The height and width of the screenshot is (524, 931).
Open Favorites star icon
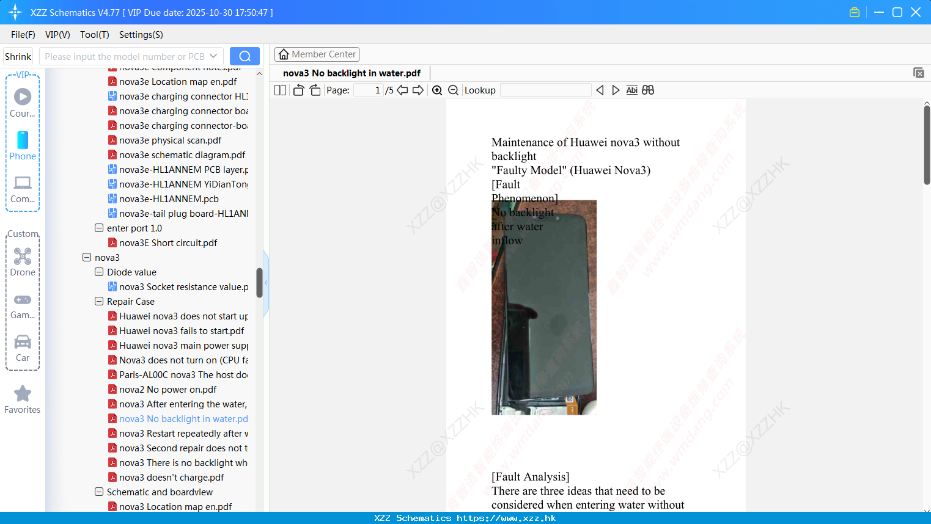coord(23,399)
